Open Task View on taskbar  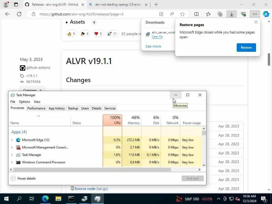coord(32,199)
